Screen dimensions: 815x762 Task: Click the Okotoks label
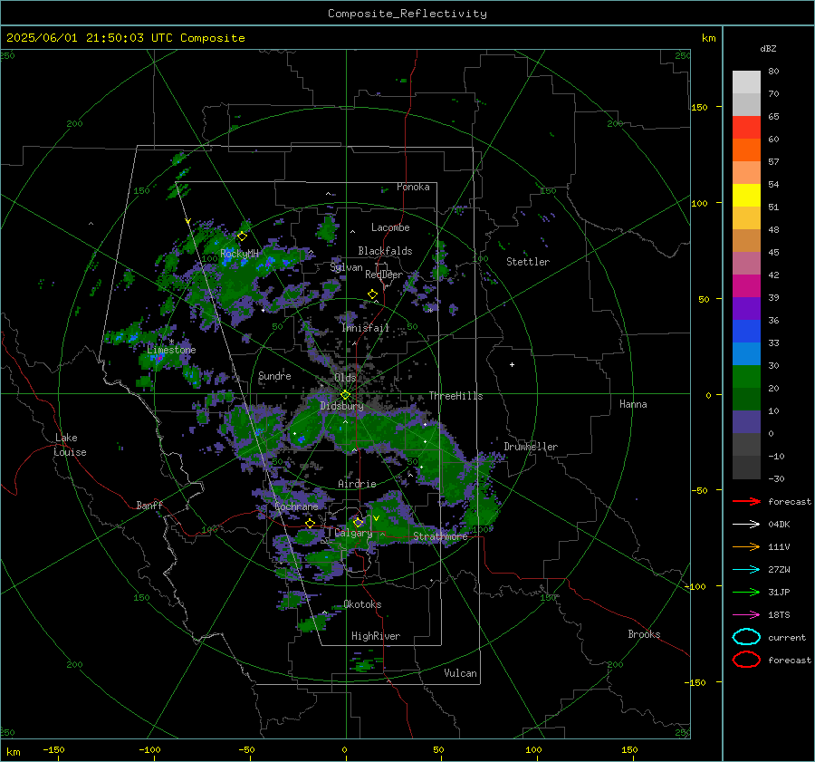[362, 604]
